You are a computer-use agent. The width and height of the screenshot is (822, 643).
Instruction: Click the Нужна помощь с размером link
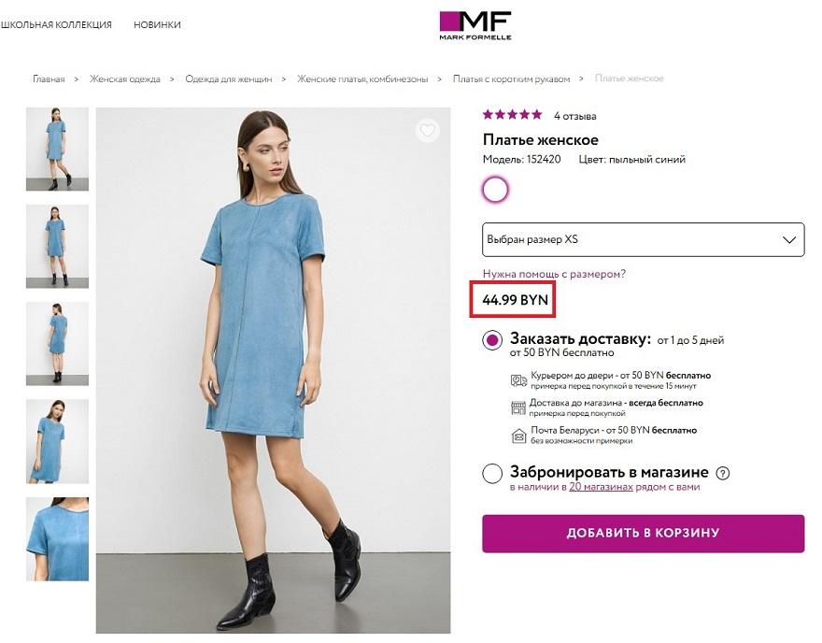point(554,274)
